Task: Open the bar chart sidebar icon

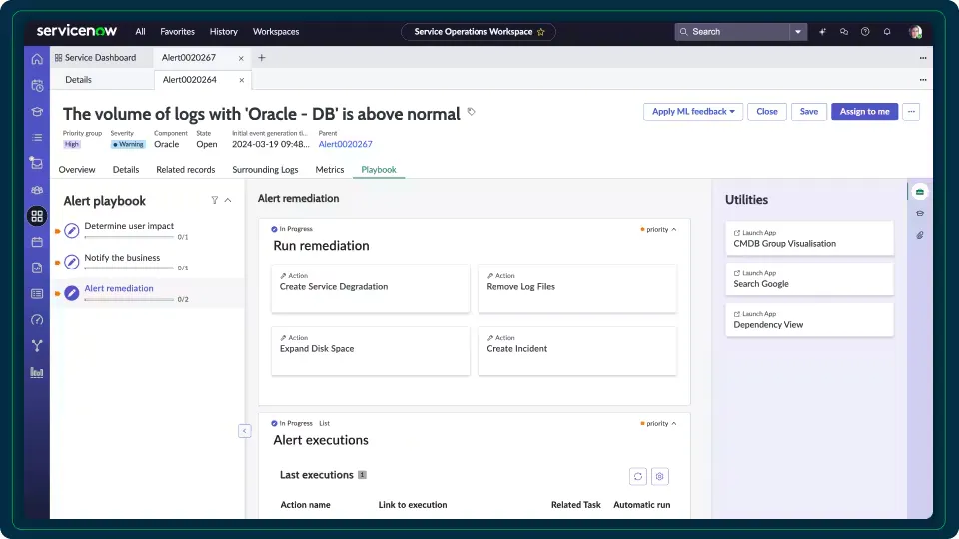Action: (37, 372)
